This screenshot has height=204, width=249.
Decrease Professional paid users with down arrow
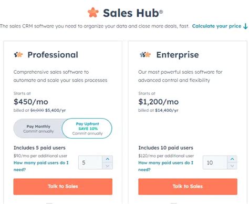[x=107, y=166]
